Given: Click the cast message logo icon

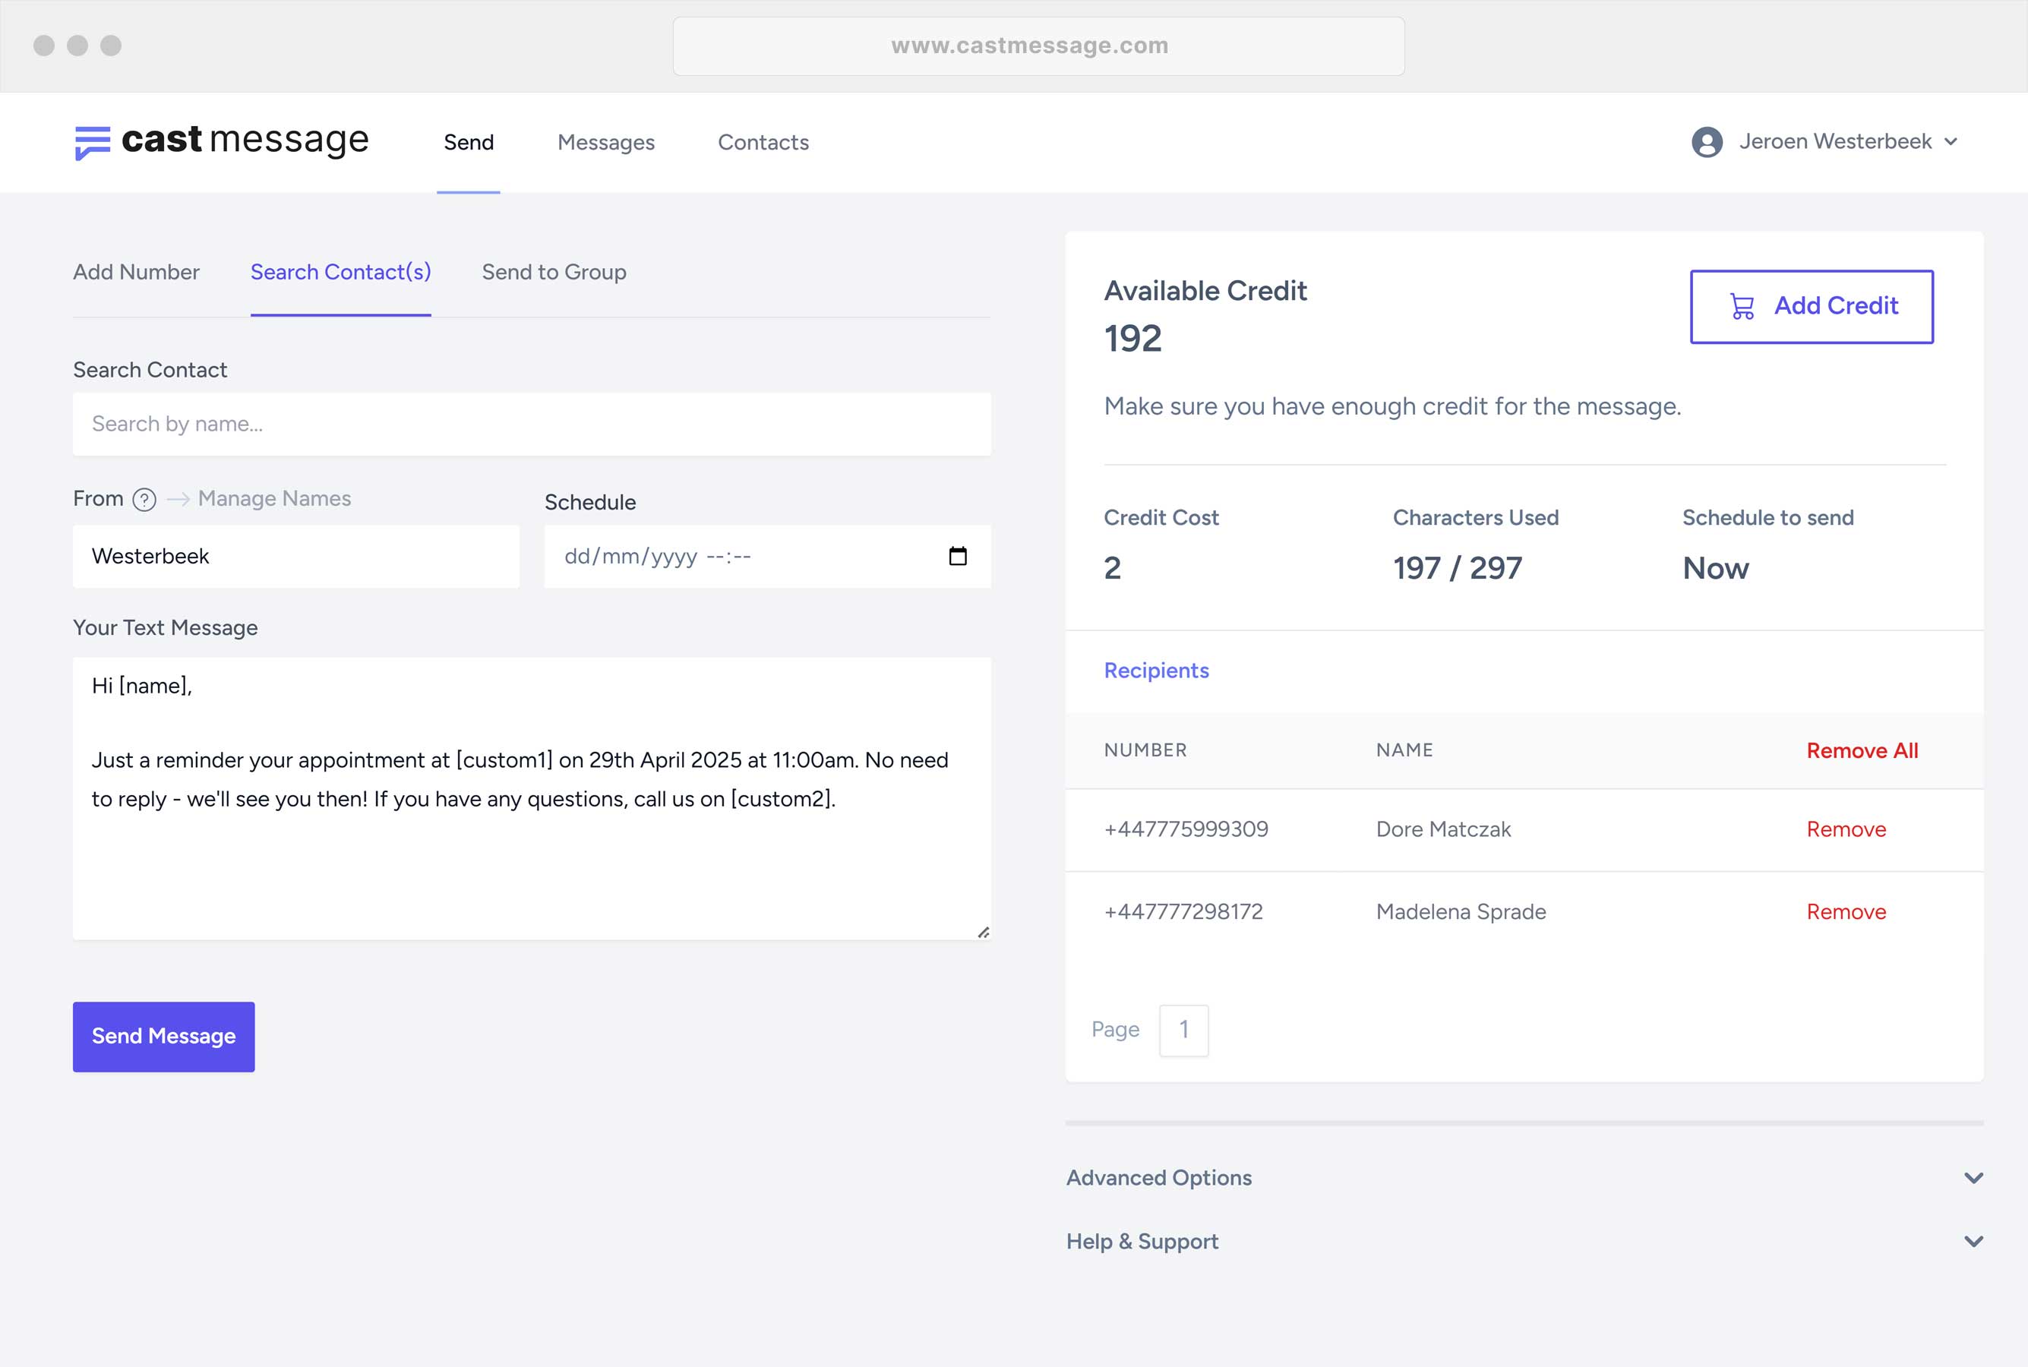Looking at the screenshot, I should click(x=93, y=142).
